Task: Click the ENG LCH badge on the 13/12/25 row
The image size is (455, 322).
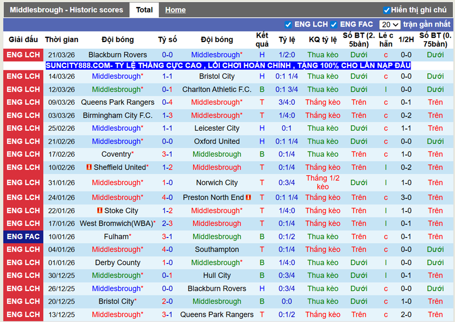Action: (x=23, y=314)
